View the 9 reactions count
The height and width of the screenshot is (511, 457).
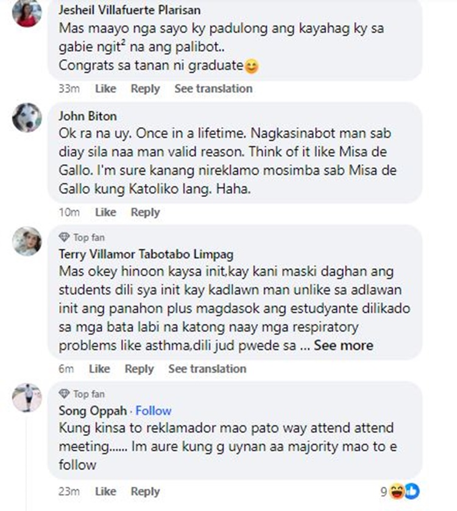(x=384, y=492)
